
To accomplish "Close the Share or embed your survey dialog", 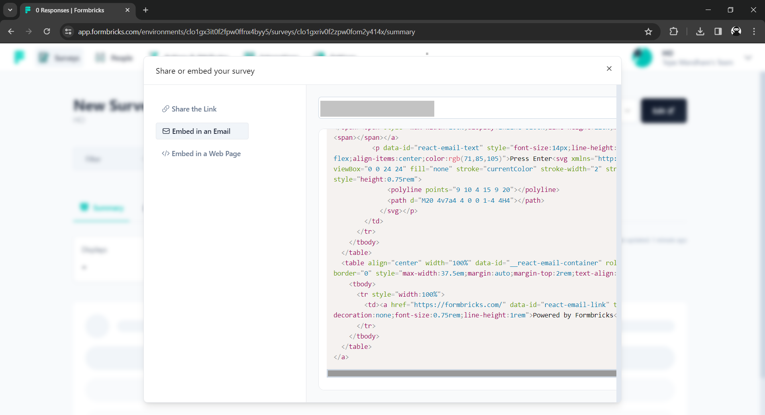I will pyautogui.click(x=609, y=69).
